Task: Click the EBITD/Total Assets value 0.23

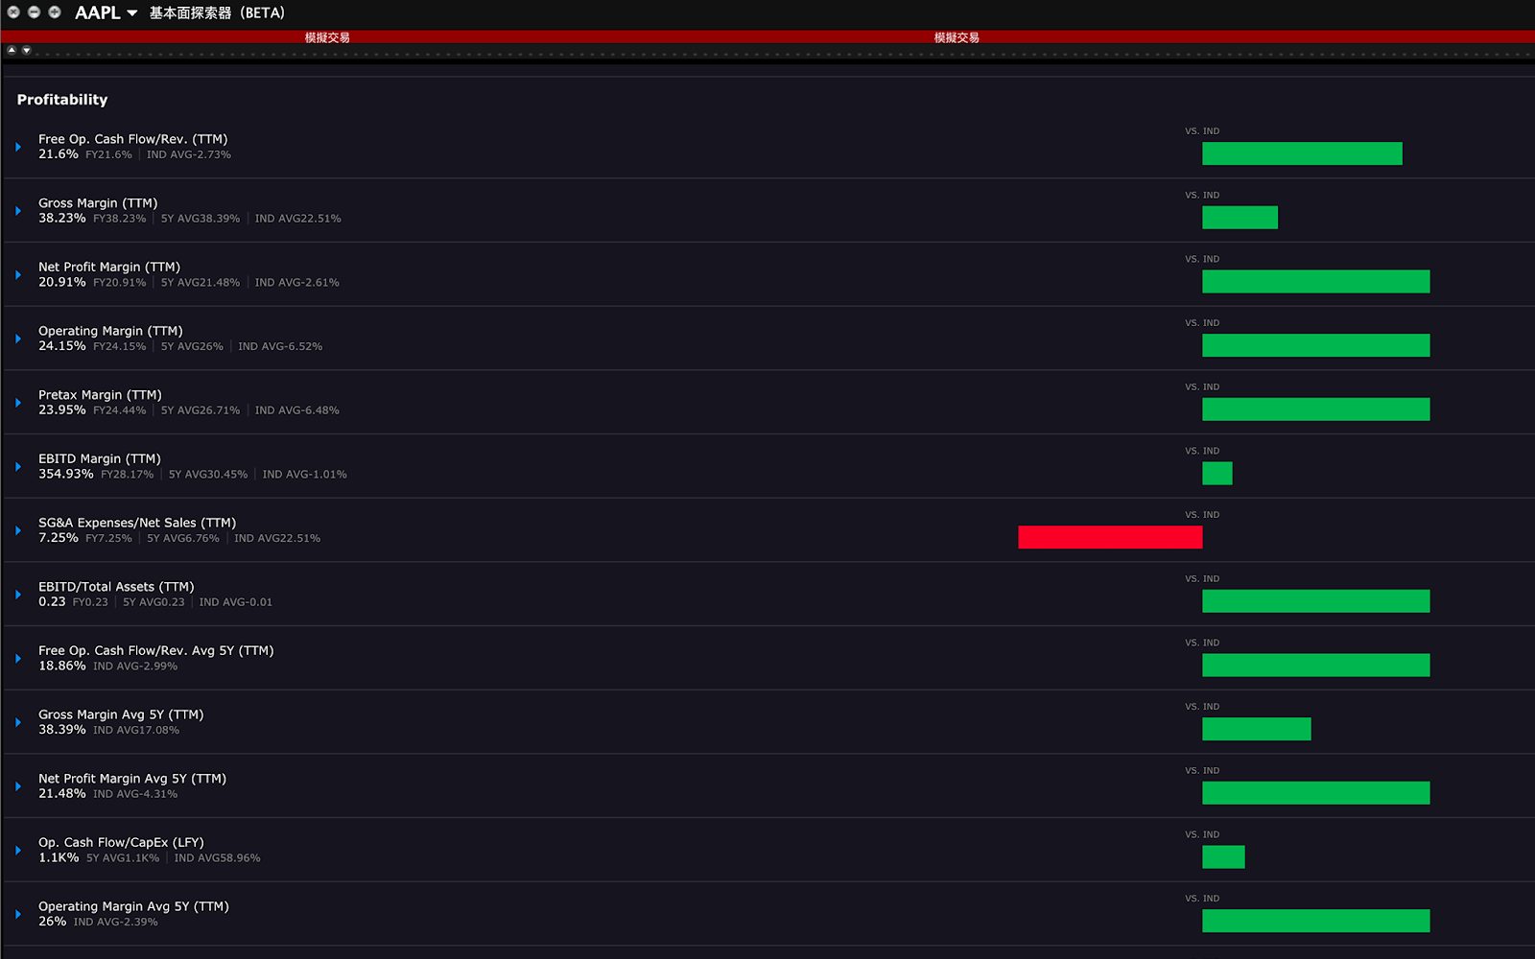Action: (x=52, y=602)
